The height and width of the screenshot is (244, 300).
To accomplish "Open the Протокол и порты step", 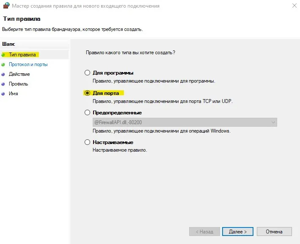I will coord(28,64).
